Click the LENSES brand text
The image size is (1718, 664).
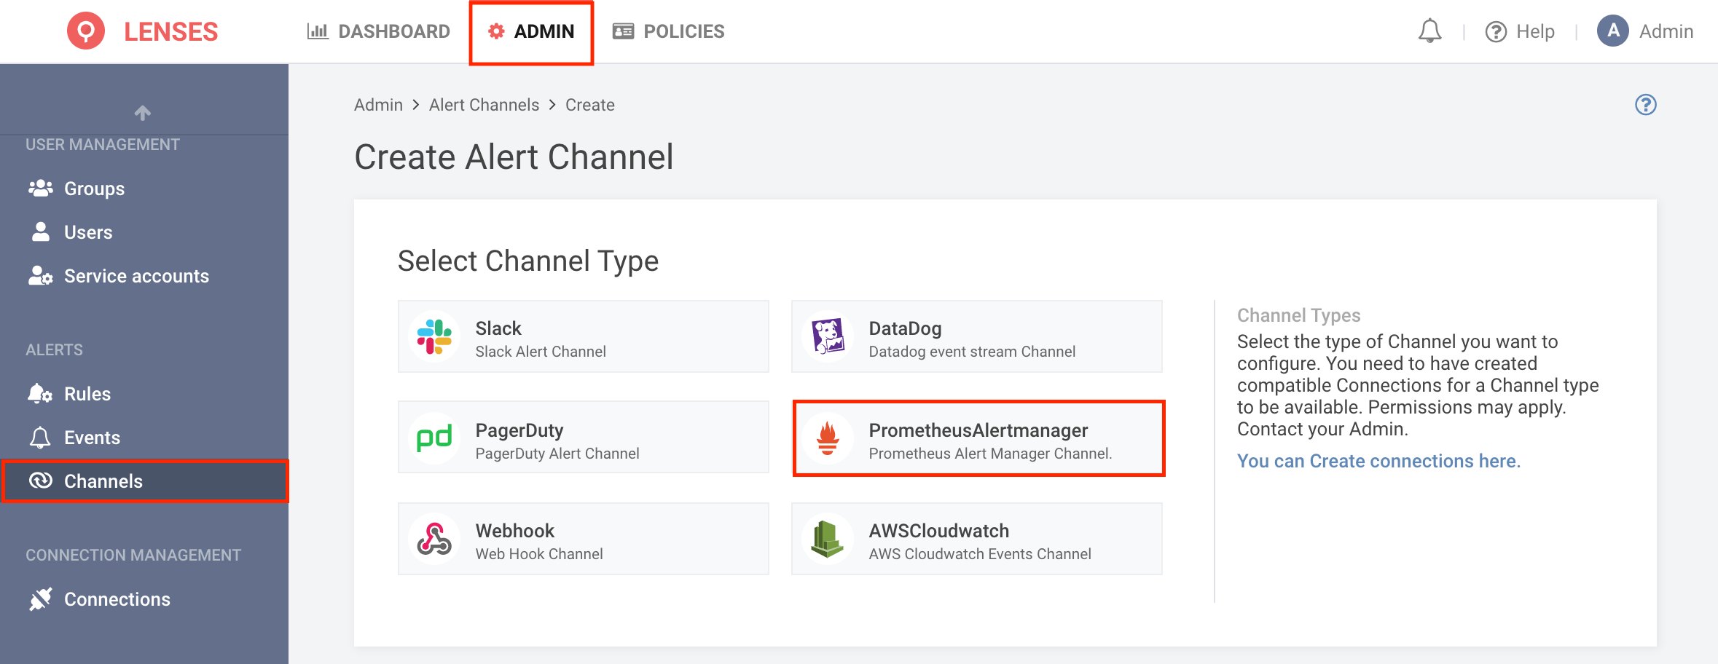[x=170, y=31]
